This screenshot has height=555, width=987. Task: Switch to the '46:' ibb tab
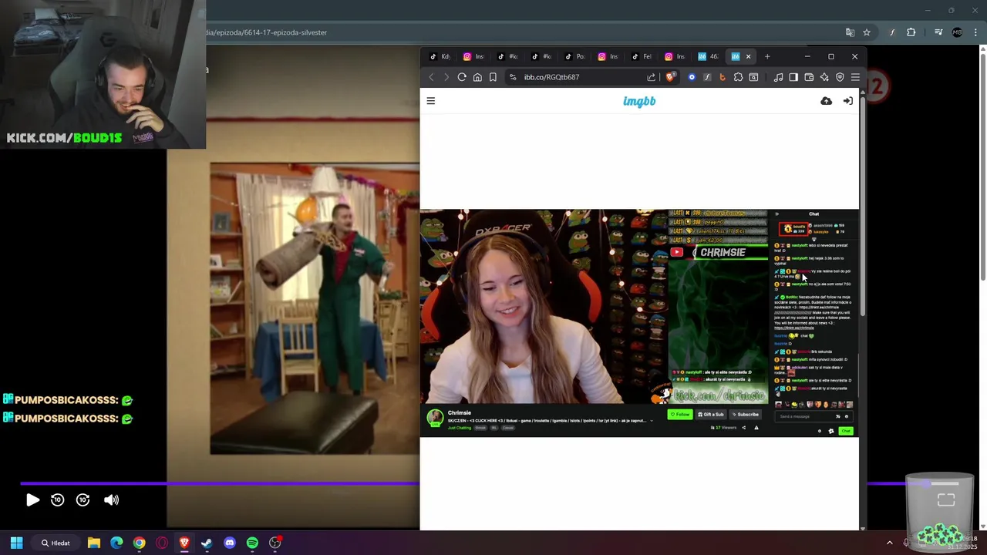click(709, 56)
